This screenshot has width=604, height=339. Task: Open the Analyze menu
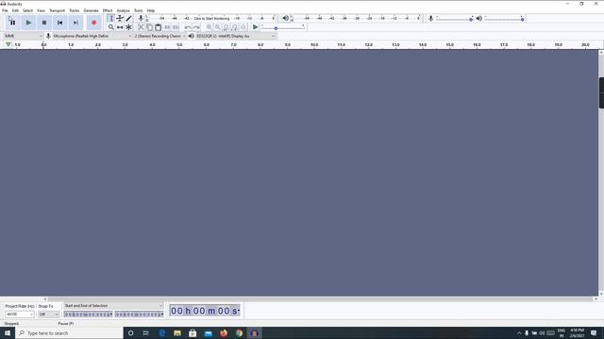pos(124,10)
